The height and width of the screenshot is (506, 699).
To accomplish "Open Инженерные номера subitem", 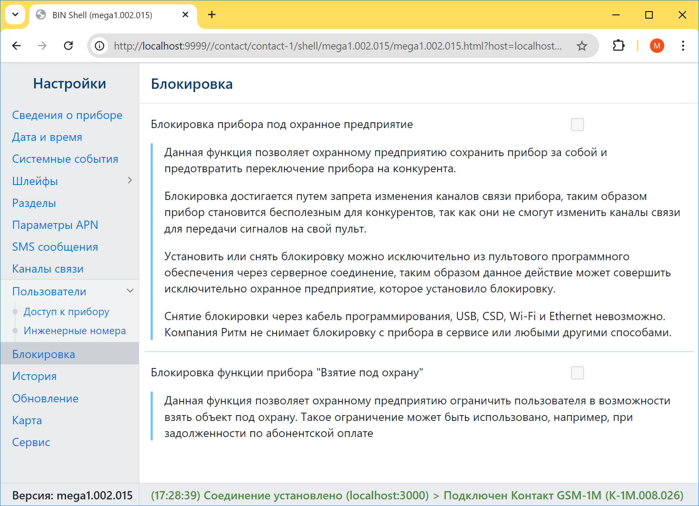I will [75, 331].
